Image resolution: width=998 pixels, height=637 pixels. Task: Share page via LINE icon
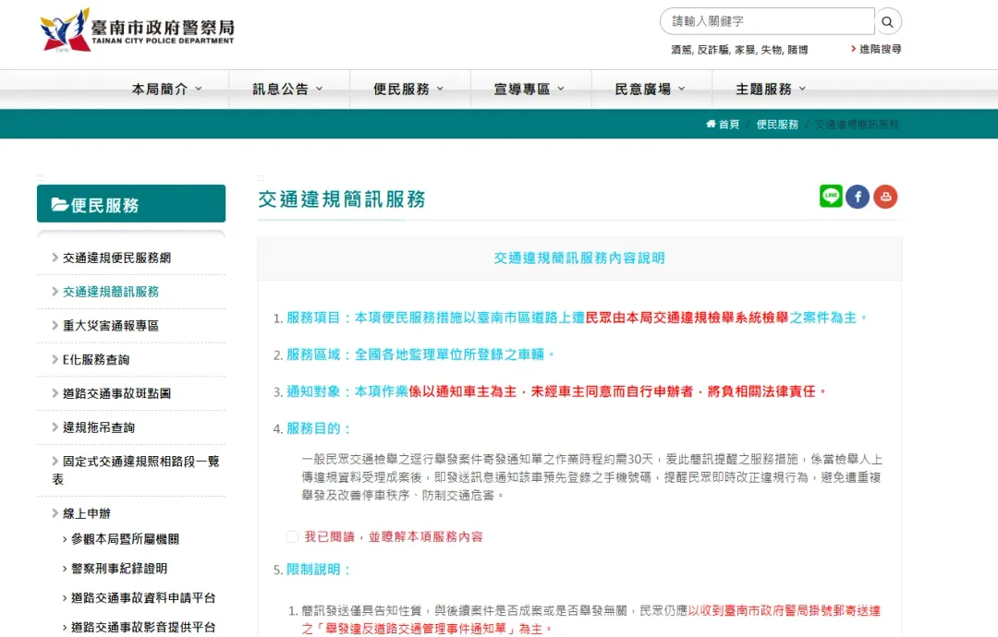click(x=831, y=197)
